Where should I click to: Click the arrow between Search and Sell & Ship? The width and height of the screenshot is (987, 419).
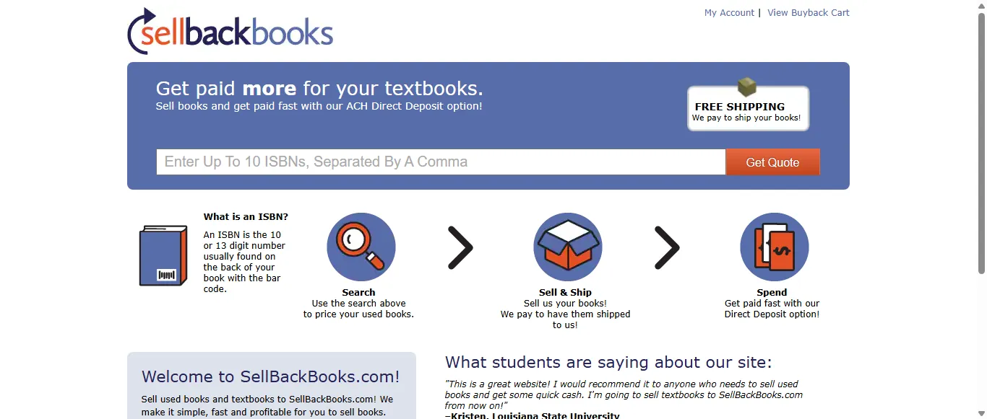point(462,247)
